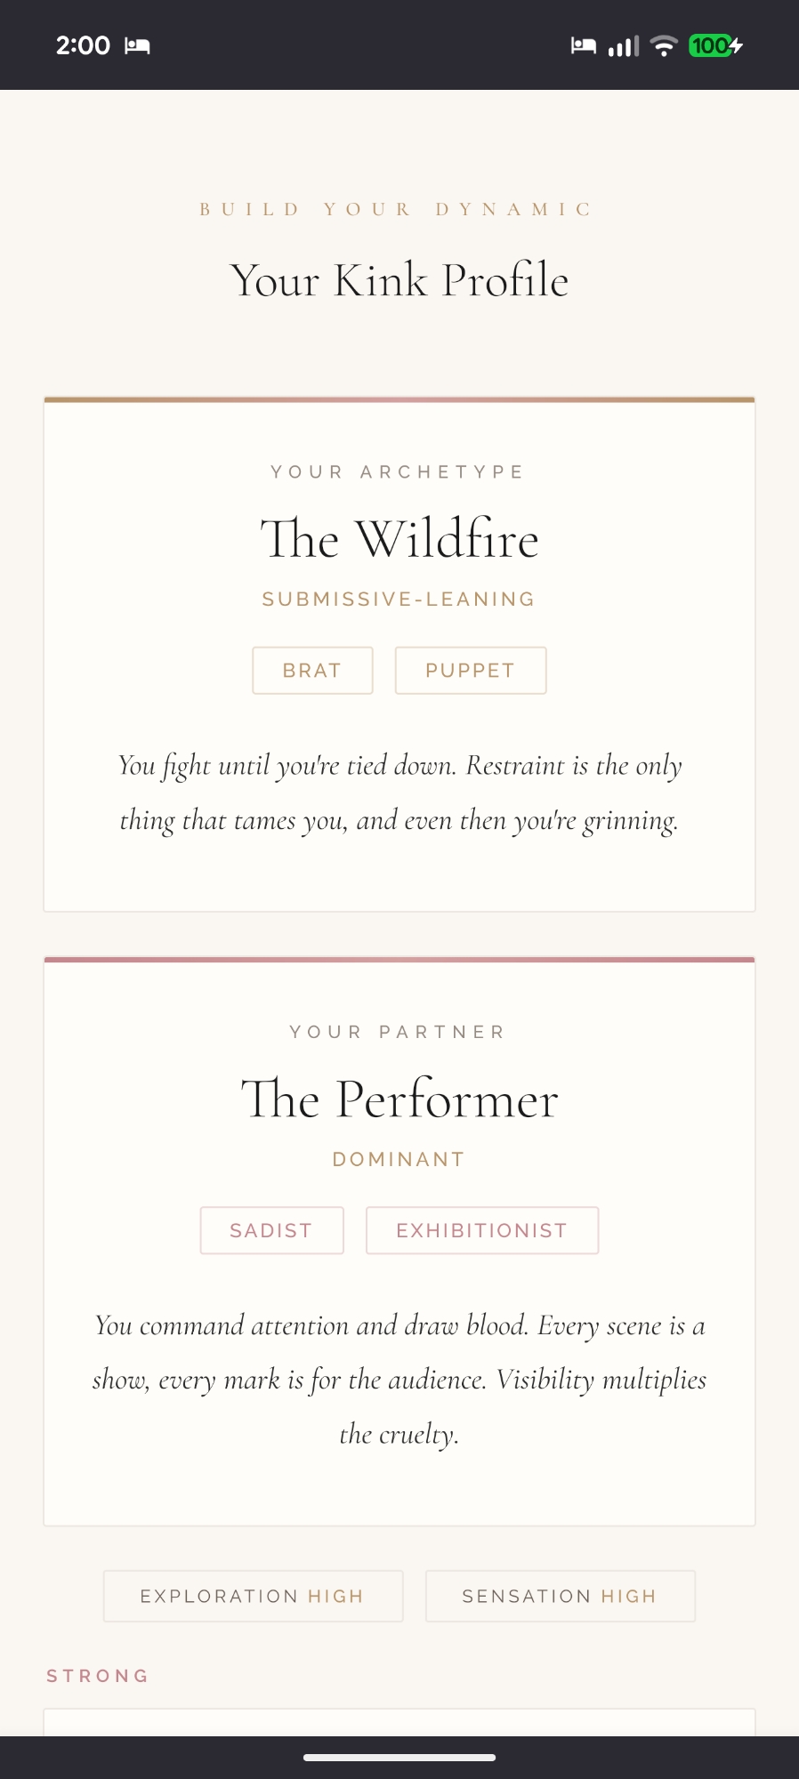The width and height of the screenshot is (799, 1779).
Task: Tap the battery 100 charging indicator
Action: [714, 45]
